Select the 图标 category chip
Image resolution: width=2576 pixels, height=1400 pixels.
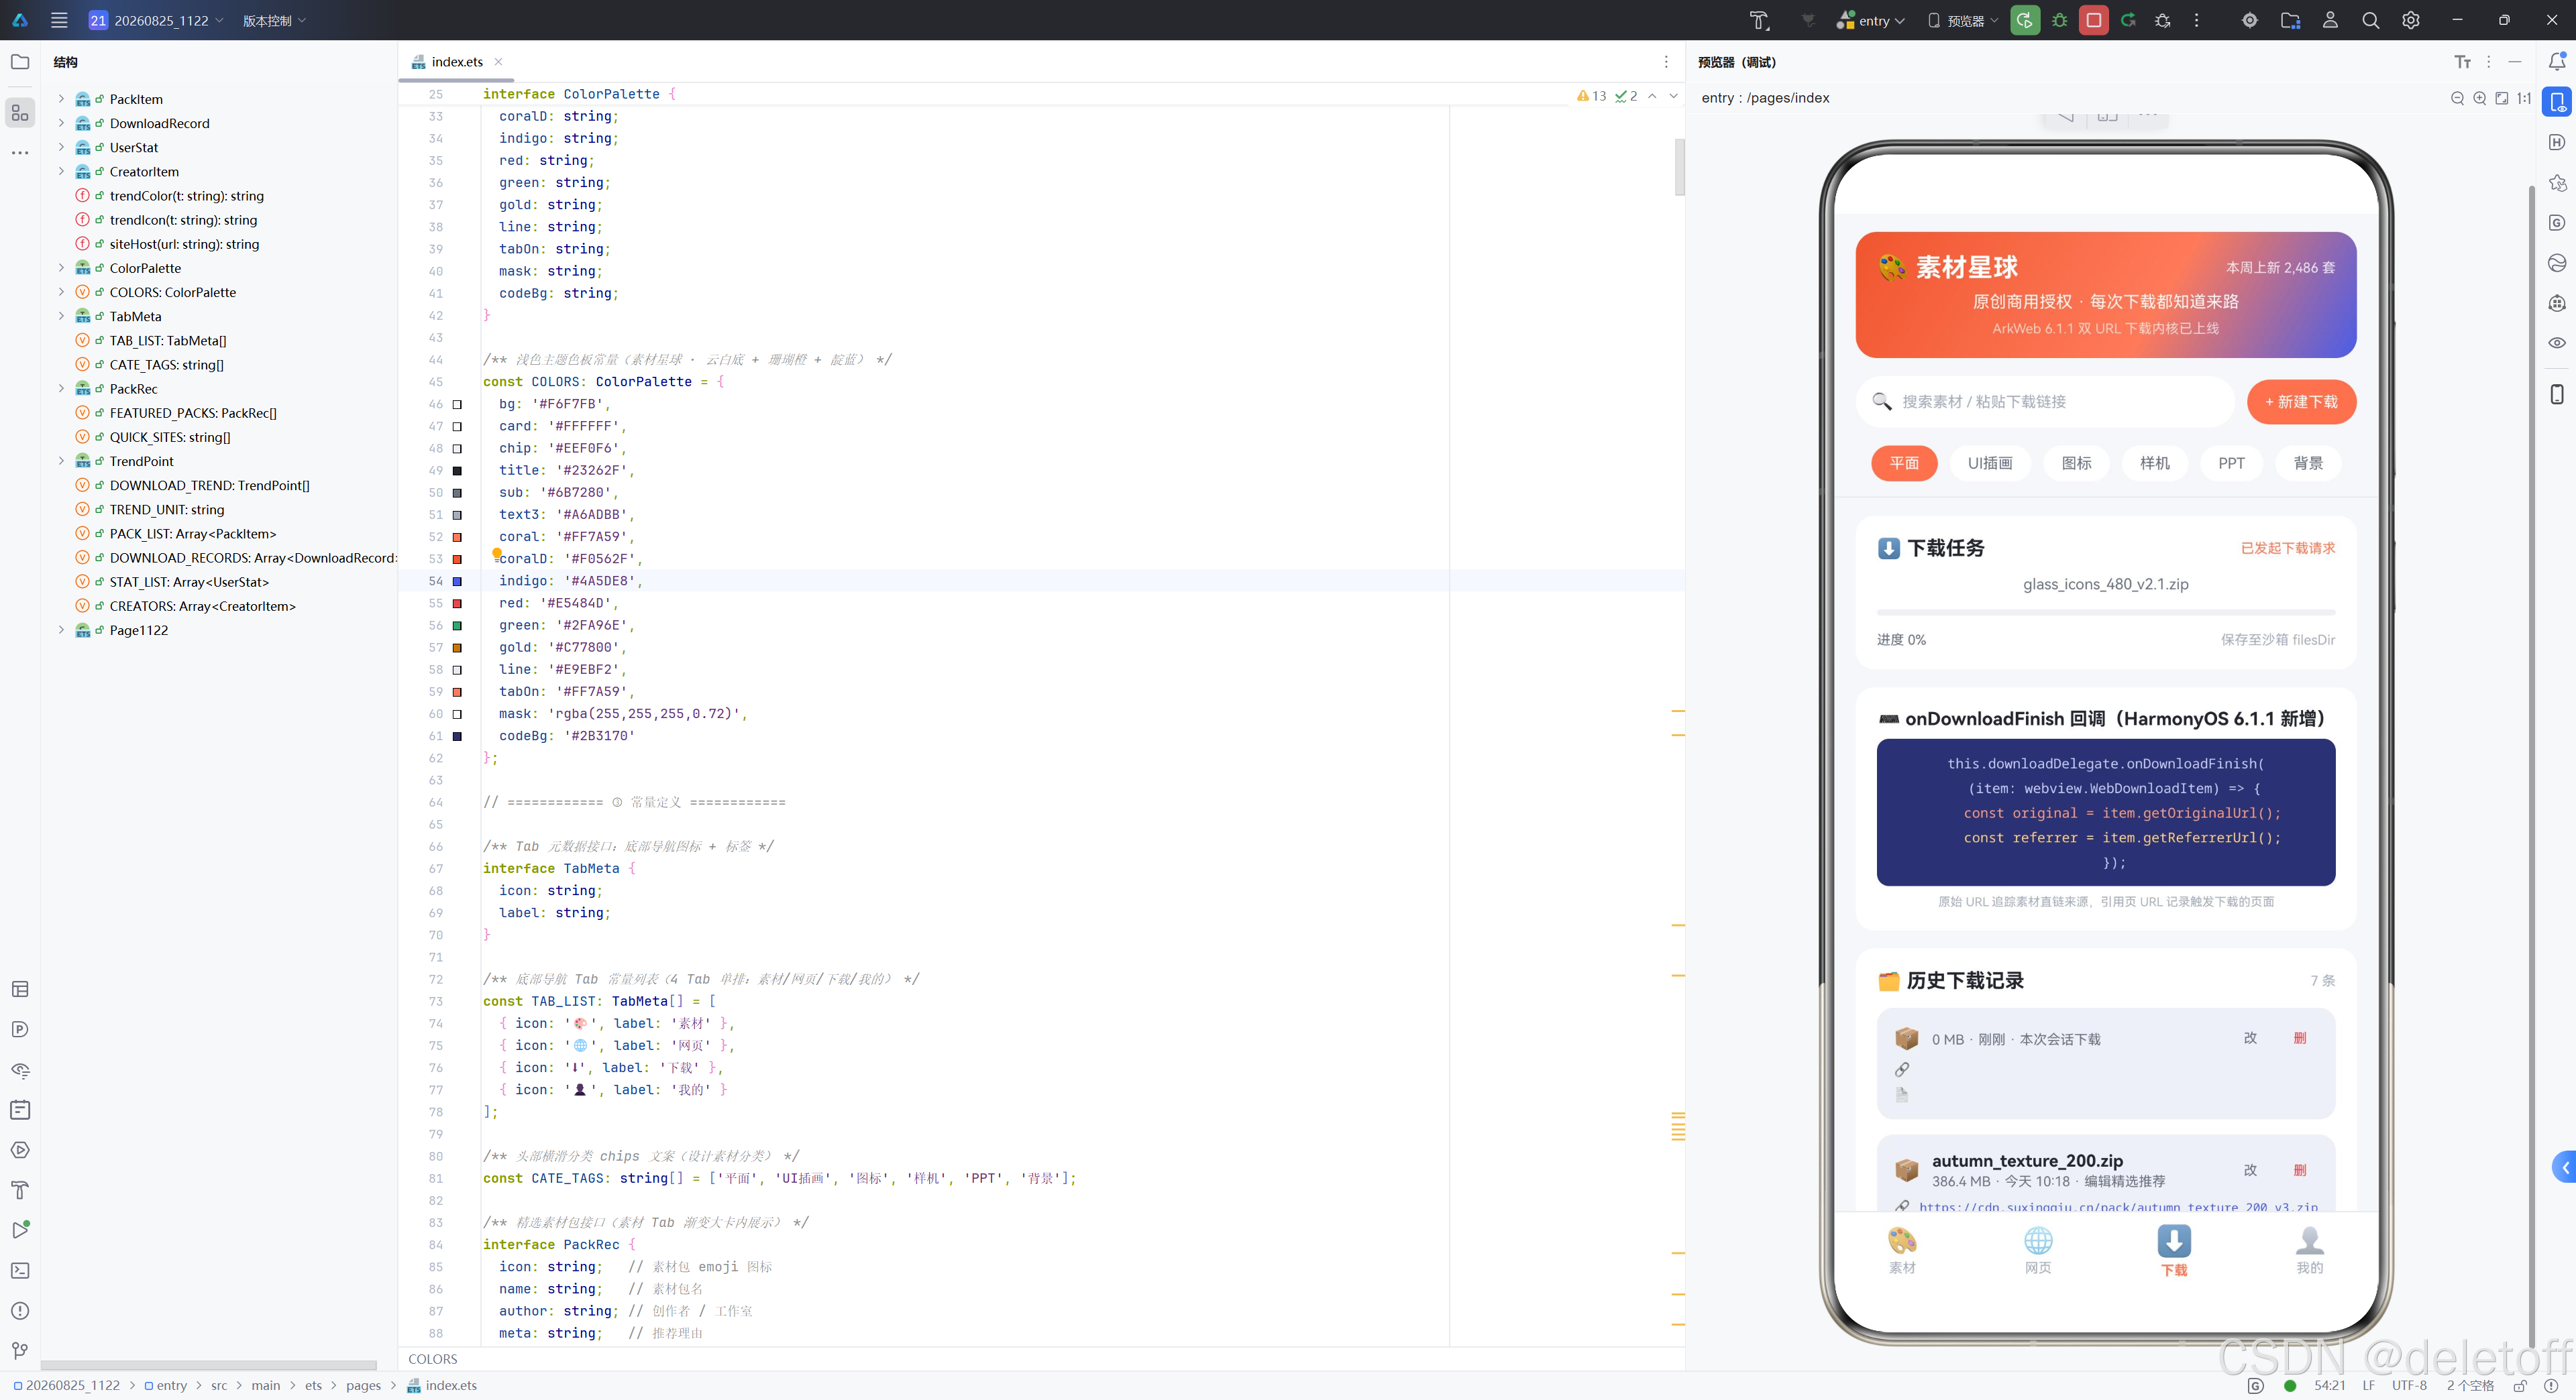pos(2076,463)
